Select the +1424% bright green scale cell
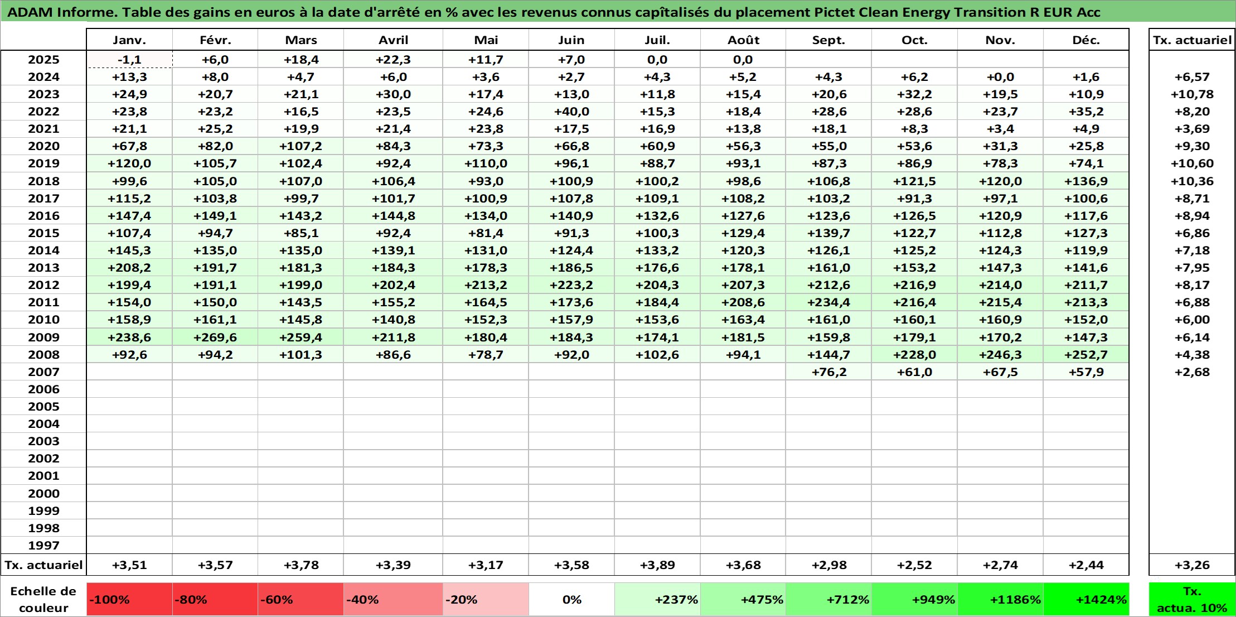1236x617 pixels. pyautogui.click(x=1086, y=600)
